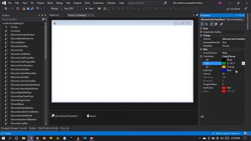
Task: Open the Debug configuration dropdown
Action: click(x=56, y=9)
